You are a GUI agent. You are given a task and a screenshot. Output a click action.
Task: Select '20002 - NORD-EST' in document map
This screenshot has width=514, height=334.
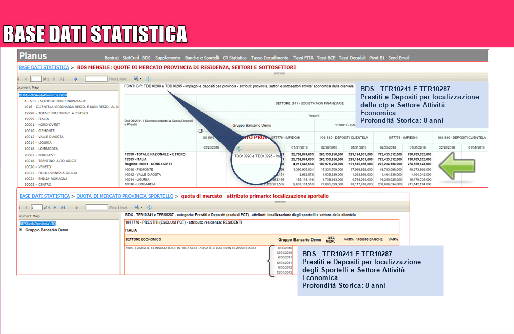(40, 155)
